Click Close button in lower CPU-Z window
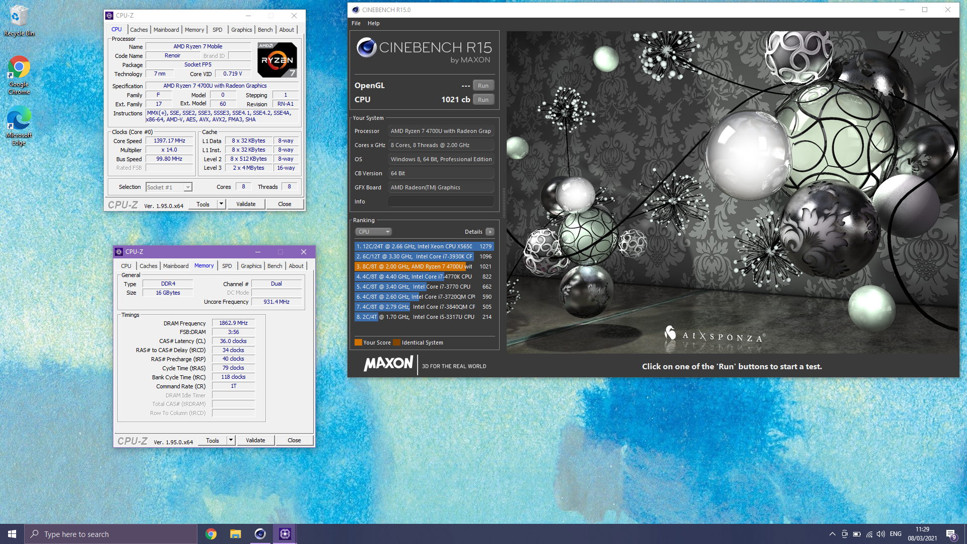This screenshot has height=544, width=967. coord(294,440)
